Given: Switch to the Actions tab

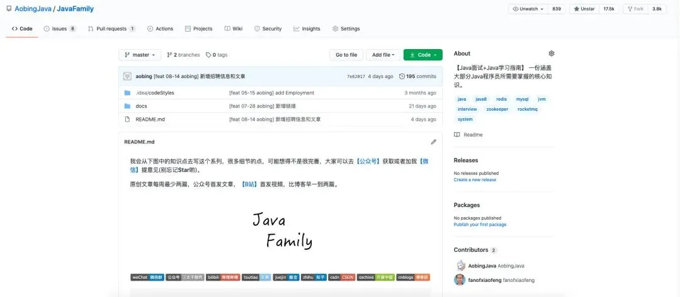Looking at the screenshot, I should point(160,28).
